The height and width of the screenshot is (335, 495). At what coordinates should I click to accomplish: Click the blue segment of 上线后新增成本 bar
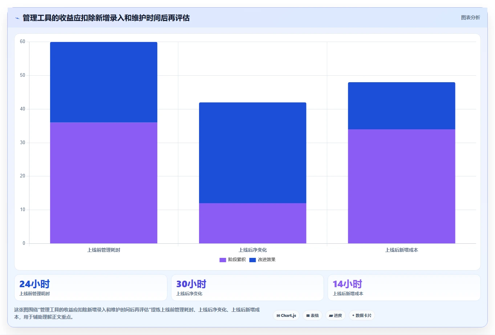402,106
